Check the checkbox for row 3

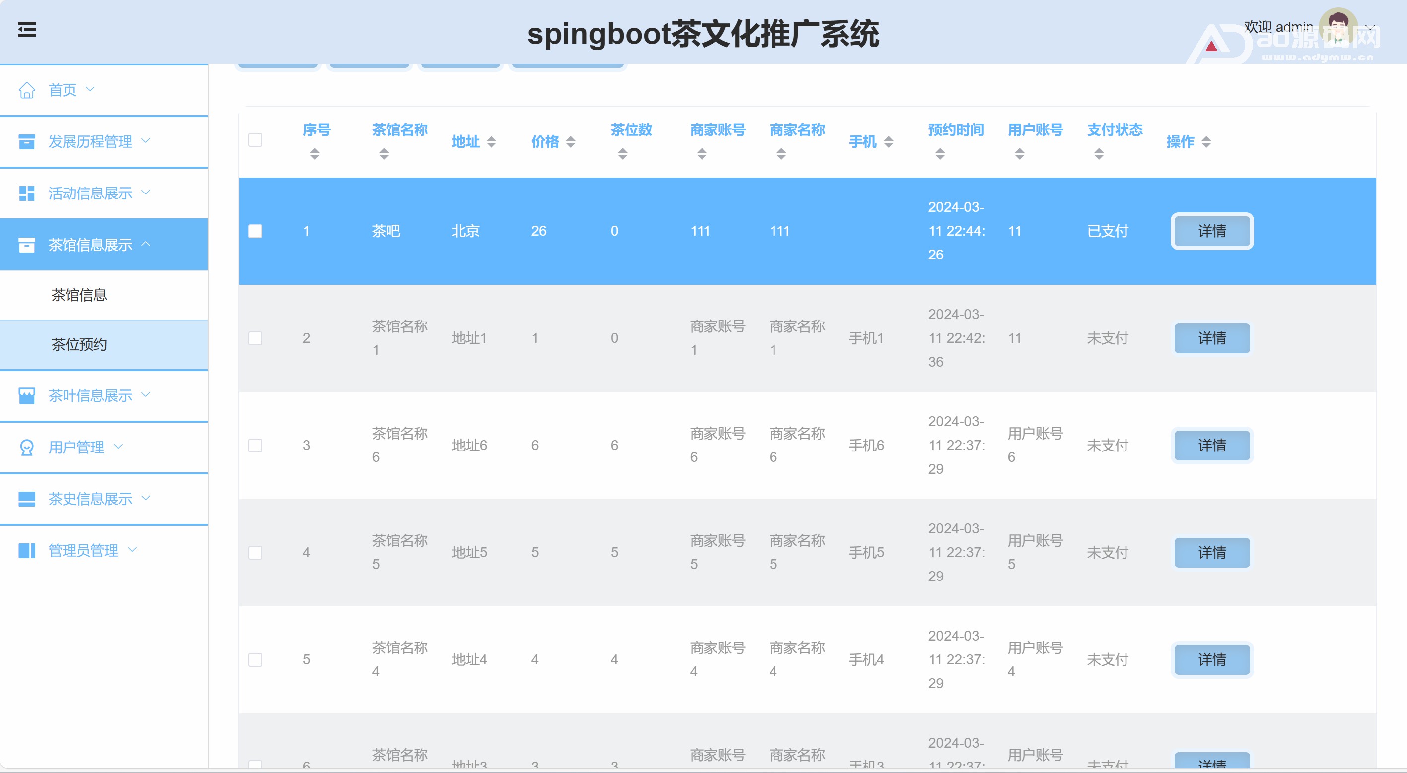point(255,446)
